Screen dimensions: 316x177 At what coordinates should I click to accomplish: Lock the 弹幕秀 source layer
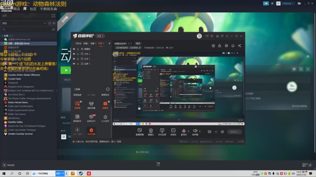[x=78, y=49]
